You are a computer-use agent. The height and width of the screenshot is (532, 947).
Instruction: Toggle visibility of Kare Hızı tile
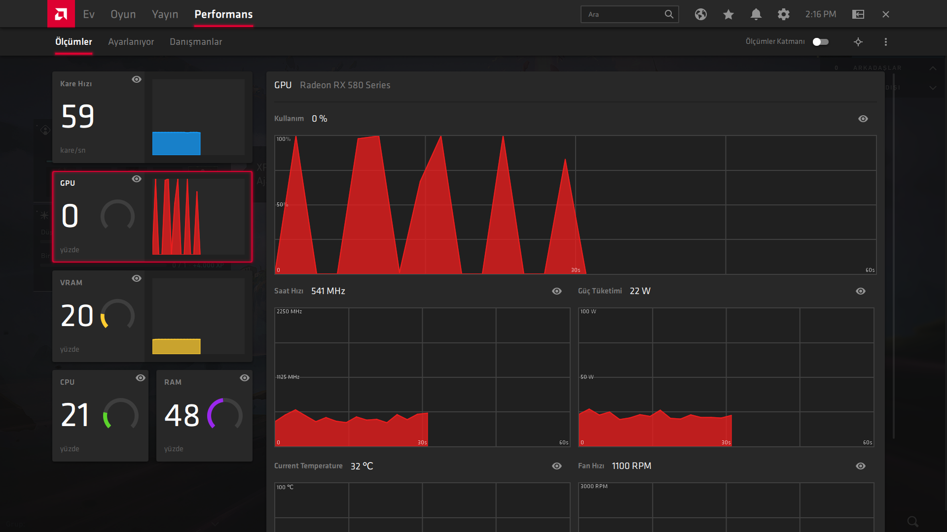[x=137, y=79]
